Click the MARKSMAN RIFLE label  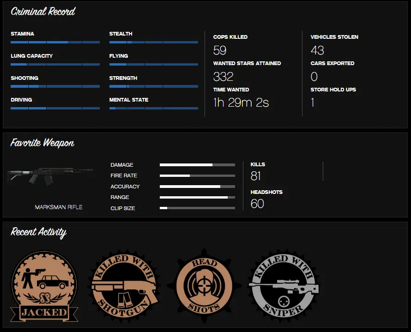click(x=59, y=207)
